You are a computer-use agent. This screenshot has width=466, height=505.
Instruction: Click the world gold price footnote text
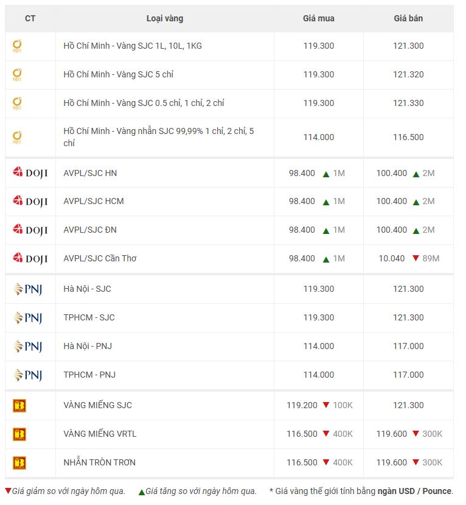pyautogui.click(x=361, y=491)
